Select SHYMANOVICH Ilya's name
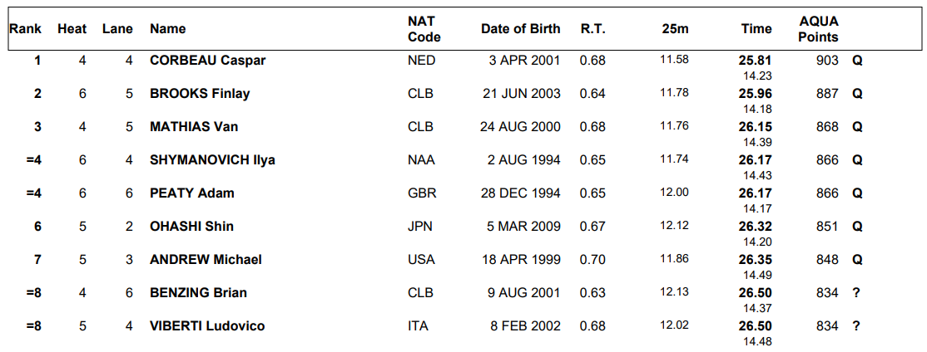The height and width of the screenshot is (352, 927). [212, 160]
